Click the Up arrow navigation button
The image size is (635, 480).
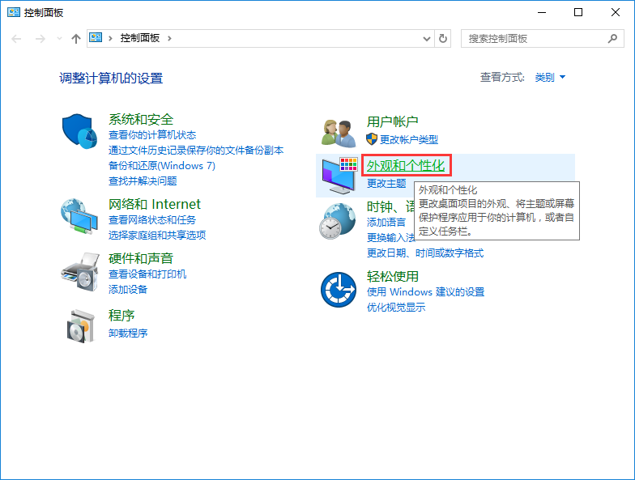(76, 38)
